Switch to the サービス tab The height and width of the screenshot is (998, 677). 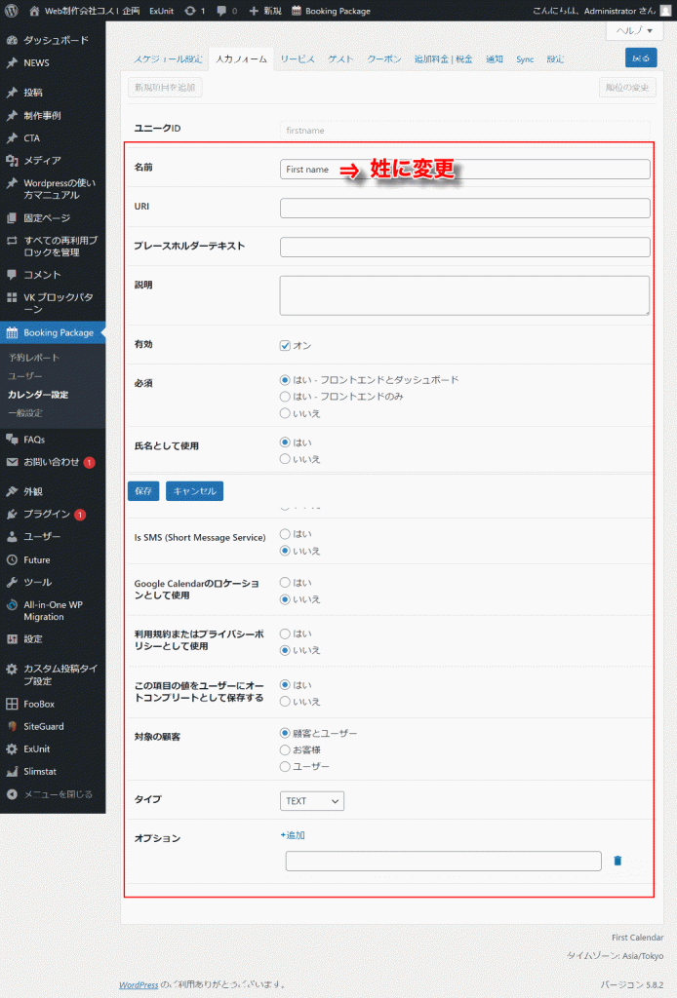[x=298, y=59]
